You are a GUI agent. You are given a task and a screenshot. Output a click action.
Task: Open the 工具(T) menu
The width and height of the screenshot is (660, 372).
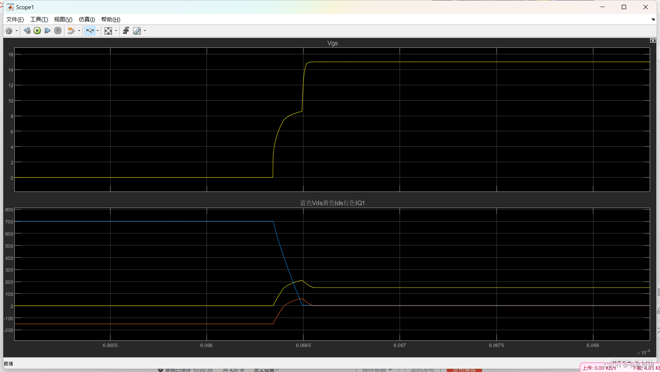coord(39,19)
